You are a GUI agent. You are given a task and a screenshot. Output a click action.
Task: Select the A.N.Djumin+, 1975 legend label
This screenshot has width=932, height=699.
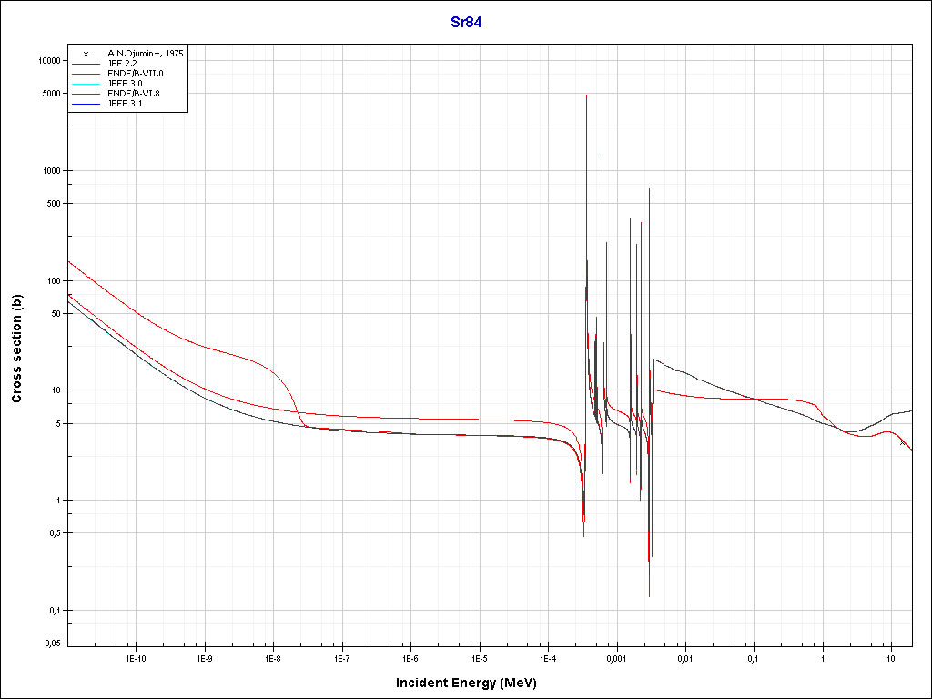[145, 54]
